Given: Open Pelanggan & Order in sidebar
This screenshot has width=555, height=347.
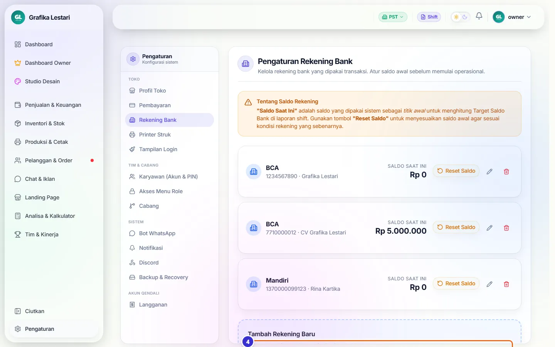Looking at the screenshot, I should coord(54,160).
